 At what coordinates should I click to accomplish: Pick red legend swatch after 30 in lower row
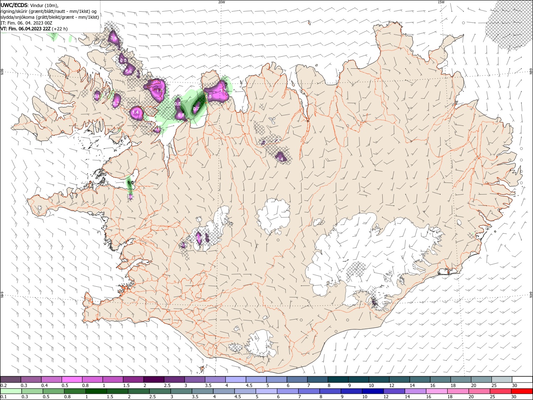pos(522,391)
